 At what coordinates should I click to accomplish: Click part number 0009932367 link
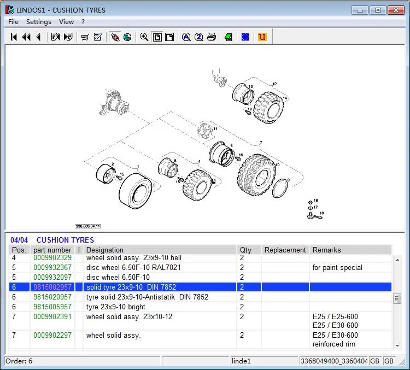point(52,268)
